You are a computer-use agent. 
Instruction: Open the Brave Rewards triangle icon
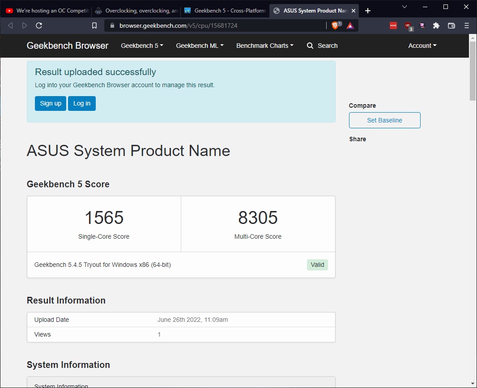350,25
